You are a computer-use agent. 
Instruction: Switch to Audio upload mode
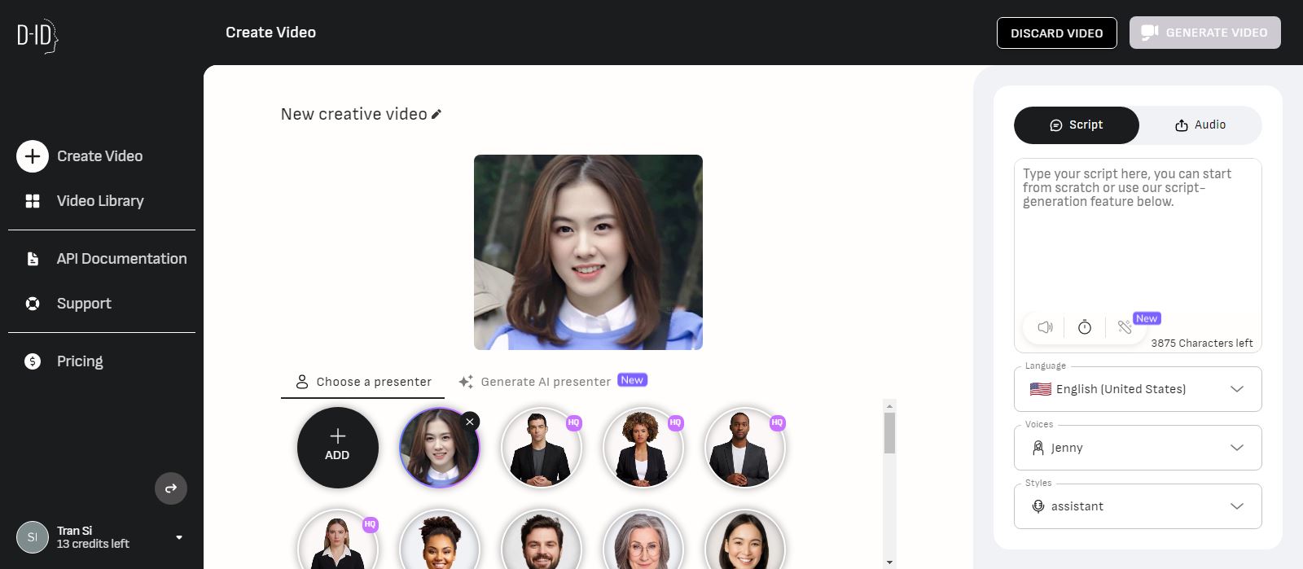[1200, 125]
